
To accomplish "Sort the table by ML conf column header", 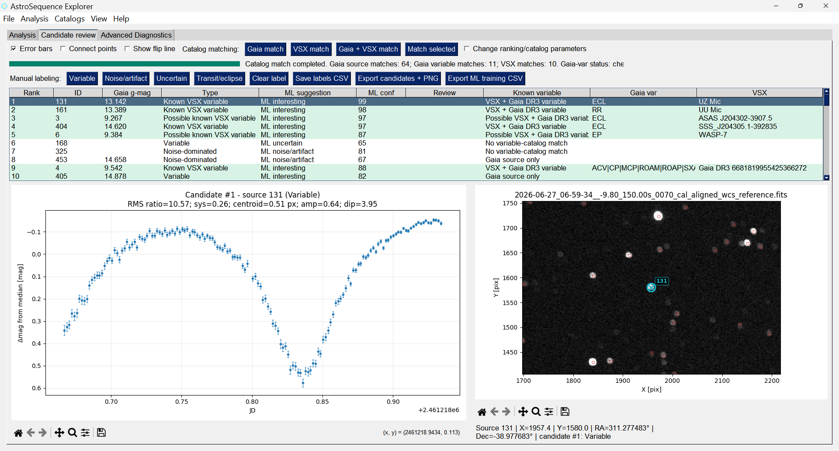I will click(x=381, y=93).
